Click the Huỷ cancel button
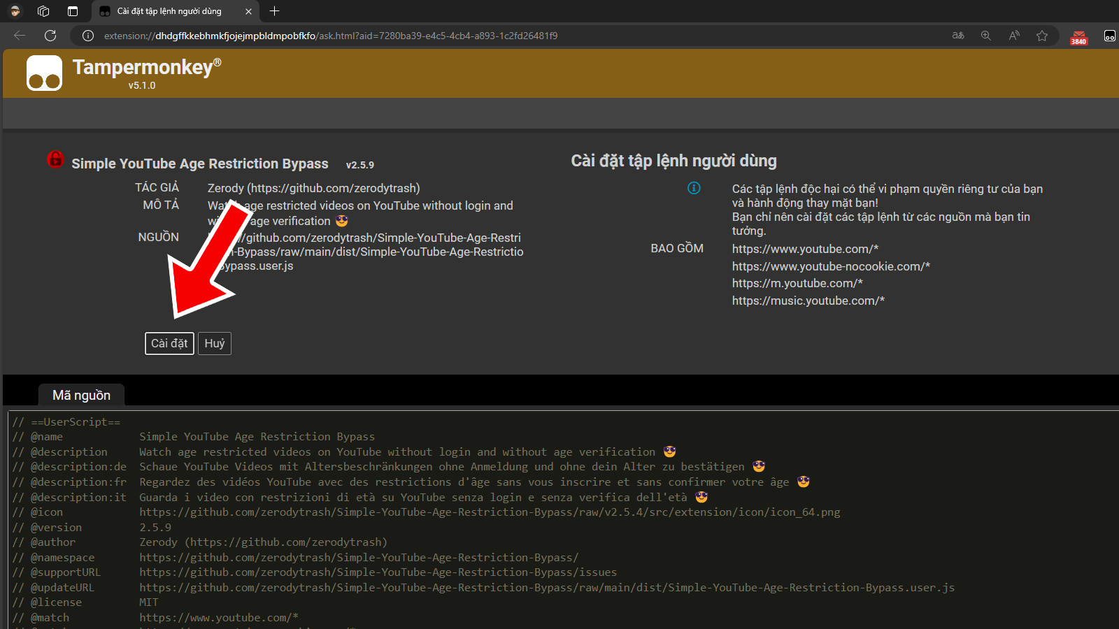 coord(215,343)
